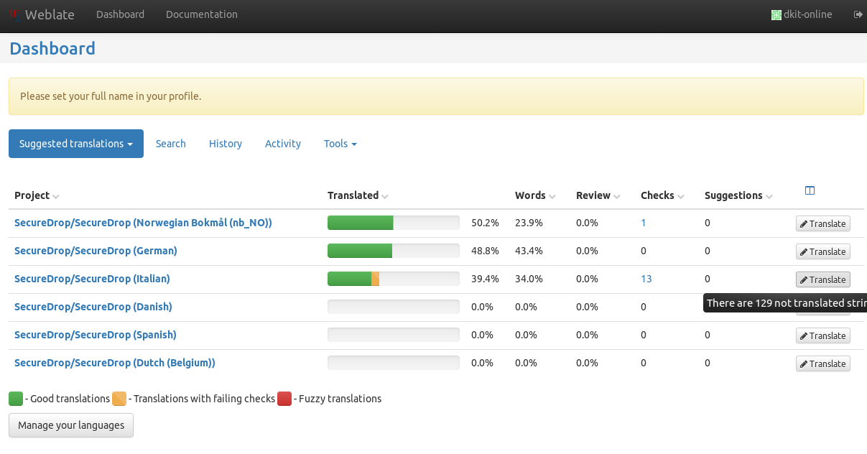The height and width of the screenshot is (454, 867).
Task: Click 48.8% translated value
Action: [x=485, y=251]
